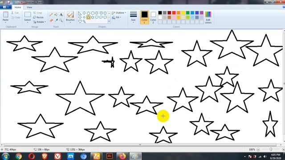Pick the yellow palette color
This screenshot has width=285, height=160.
(x=183, y=13)
